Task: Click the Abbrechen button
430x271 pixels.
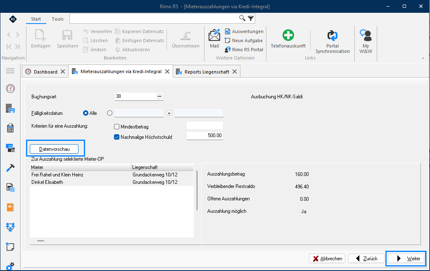Action: (x=327, y=258)
